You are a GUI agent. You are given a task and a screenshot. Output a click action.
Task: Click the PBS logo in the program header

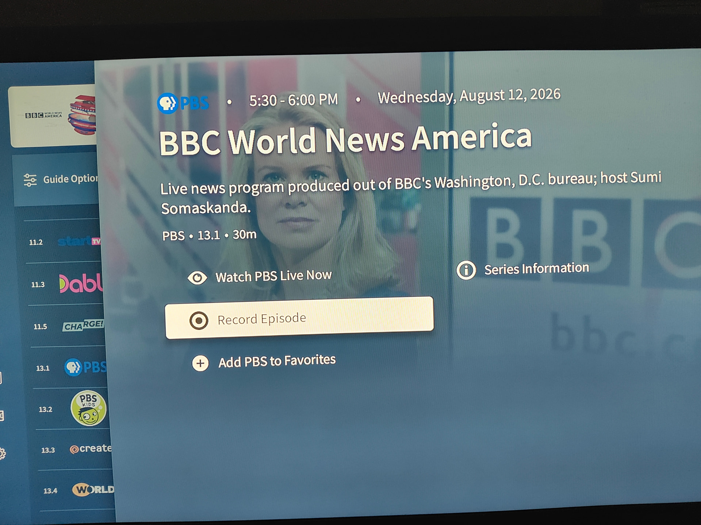(x=183, y=103)
